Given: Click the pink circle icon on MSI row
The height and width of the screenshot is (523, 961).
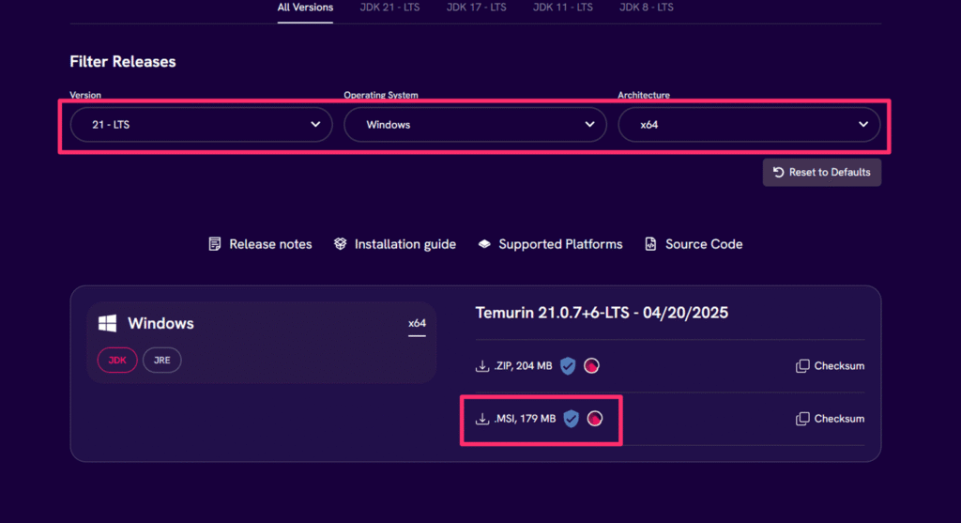Looking at the screenshot, I should pos(594,419).
